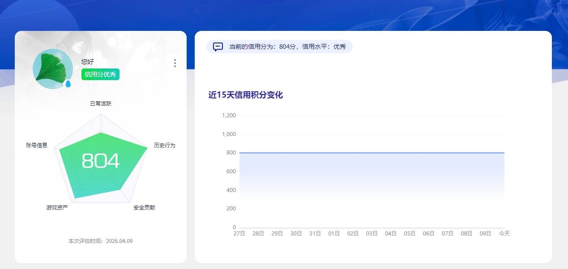Screen dimensions: 568x269
Task: Select the 日常活跃 dimension on the radar chart
Action: pos(102,103)
